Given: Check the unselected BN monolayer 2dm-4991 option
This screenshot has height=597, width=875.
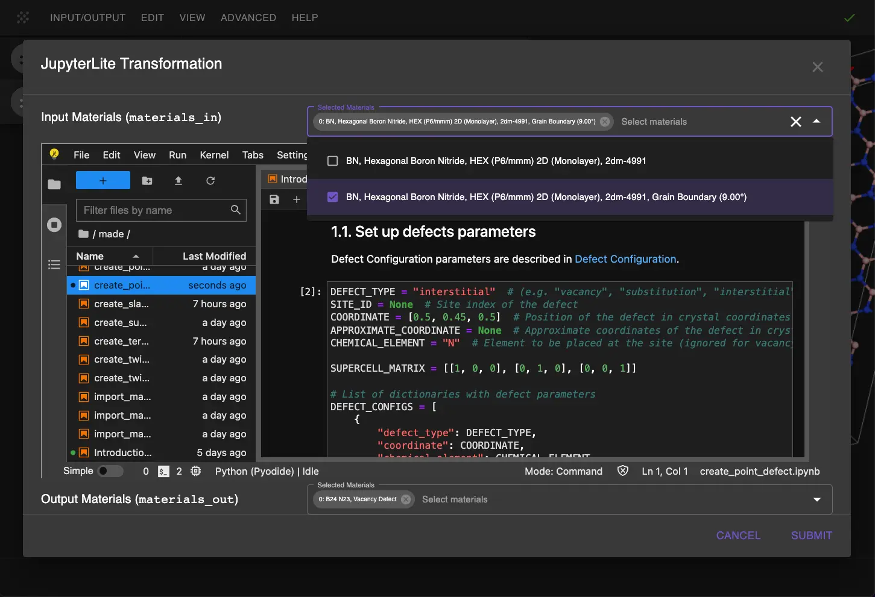Looking at the screenshot, I should tap(332, 161).
